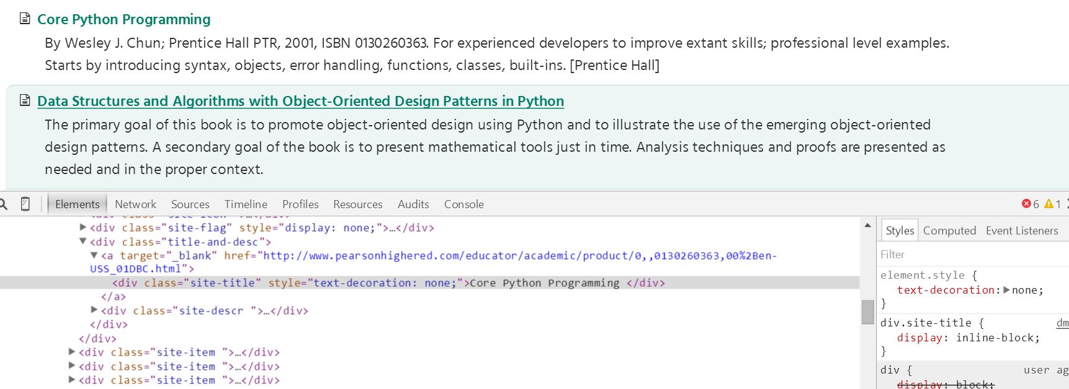1069x389 pixels.
Task: Click the DOM panel scrollbar thumb
Action: [x=867, y=312]
